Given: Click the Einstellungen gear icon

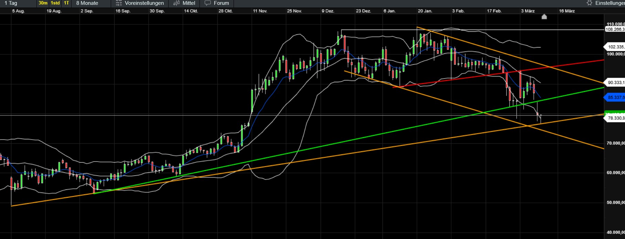Looking at the screenshot, I should pyautogui.click(x=590, y=3).
